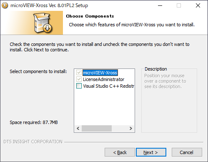The width and height of the screenshot is (208, 162).
Task: Close the Setup window
Action: pos(198,5)
